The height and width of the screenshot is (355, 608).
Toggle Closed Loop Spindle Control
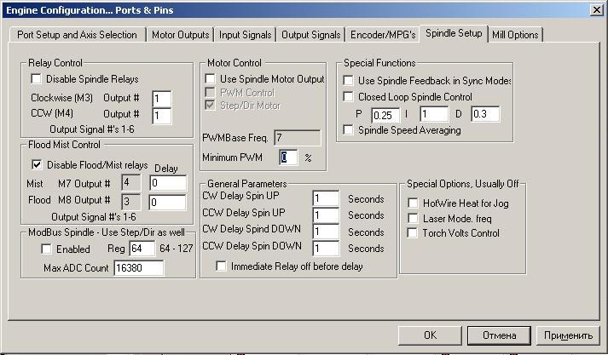(348, 97)
